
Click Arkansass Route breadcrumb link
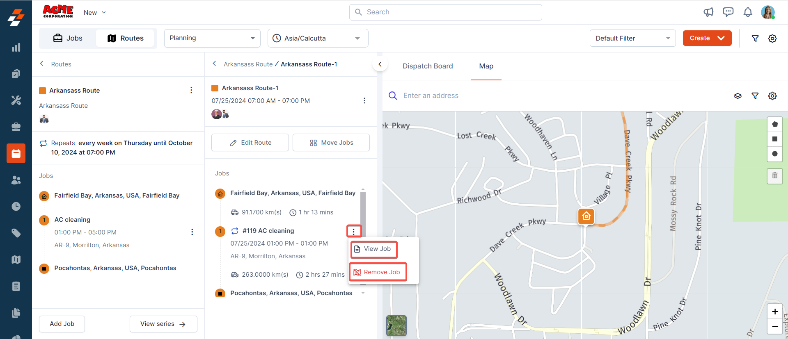click(x=248, y=64)
